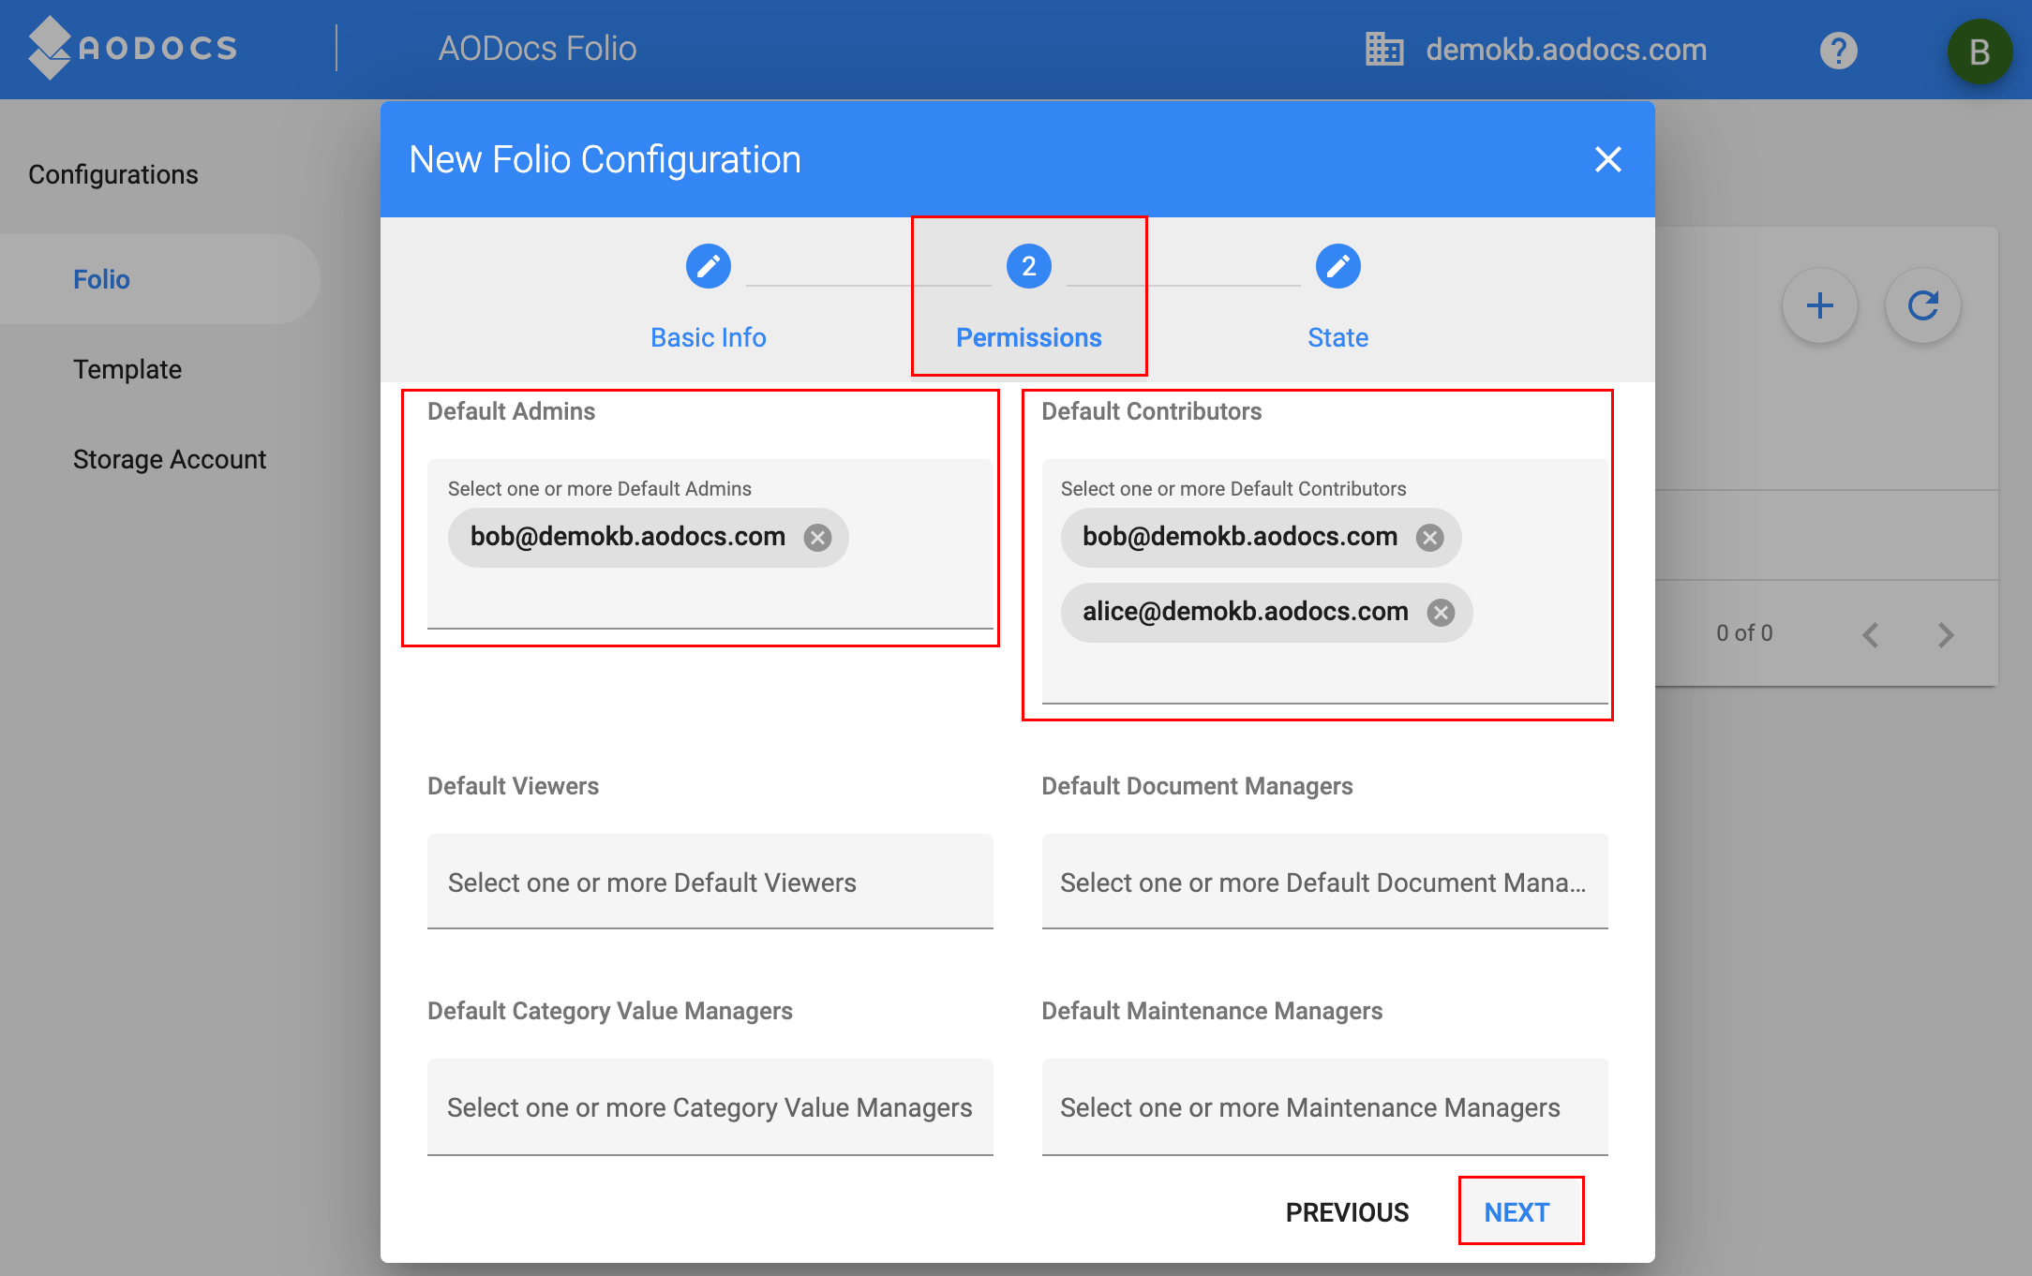Open Storage Account in the sidebar
2032x1276 pixels.
click(x=170, y=459)
